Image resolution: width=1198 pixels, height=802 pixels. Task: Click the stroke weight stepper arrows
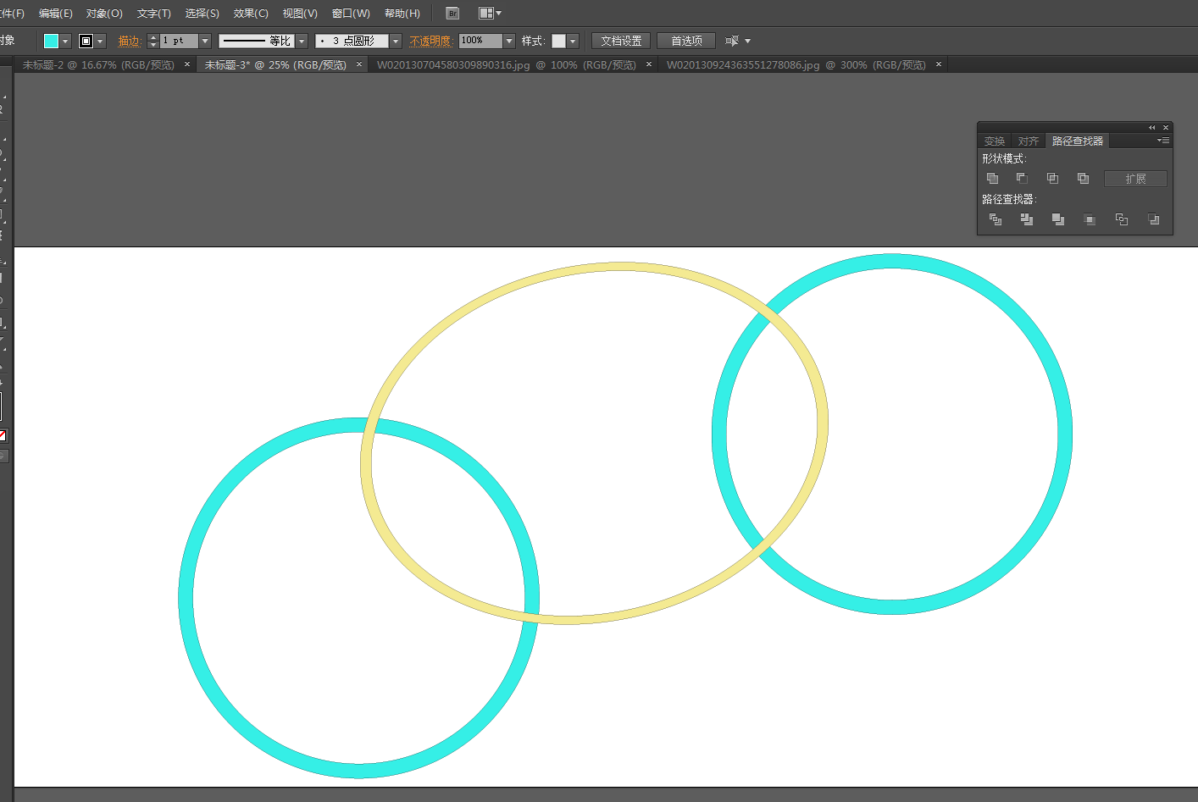153,41
